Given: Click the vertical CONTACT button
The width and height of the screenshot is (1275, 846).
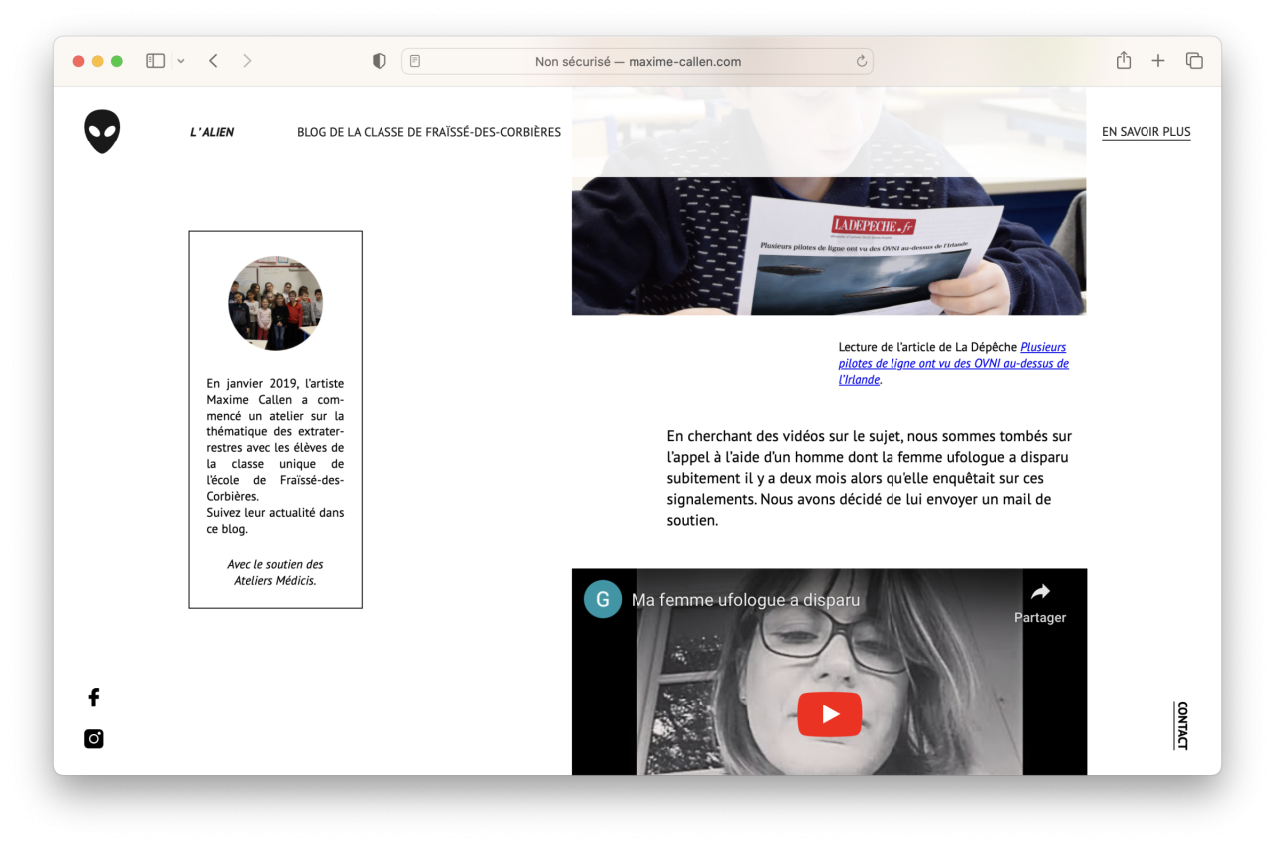Looking at the screenshot, I should tap(1182, 725).
